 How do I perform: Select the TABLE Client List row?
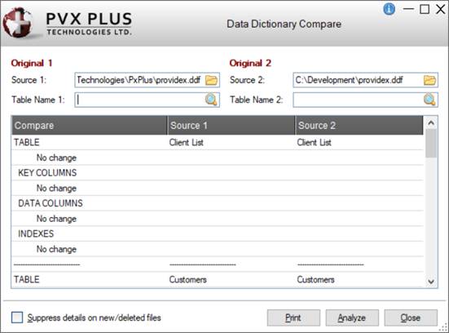(x=218, y=142)
